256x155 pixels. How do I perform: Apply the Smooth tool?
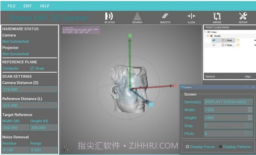tap(165, 18)
